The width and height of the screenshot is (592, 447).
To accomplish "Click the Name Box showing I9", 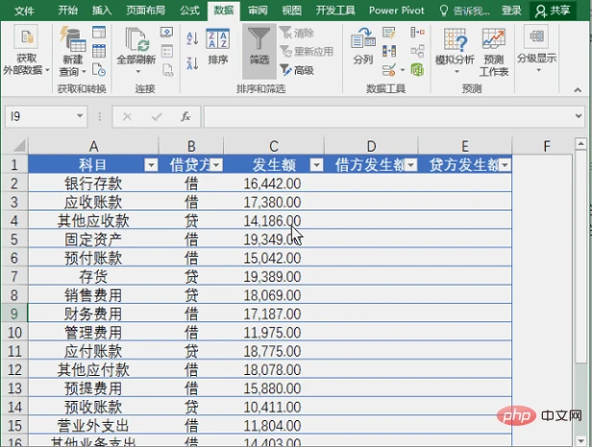I will click(x=40, y=116).
